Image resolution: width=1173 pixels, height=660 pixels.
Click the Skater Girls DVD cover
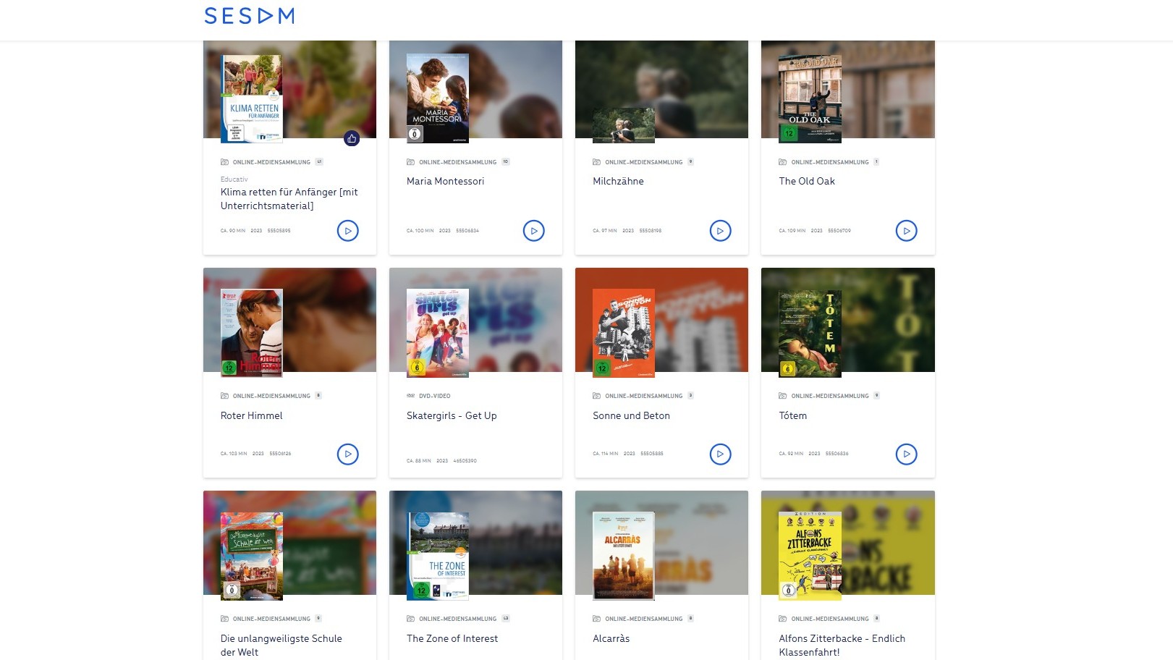438,333
